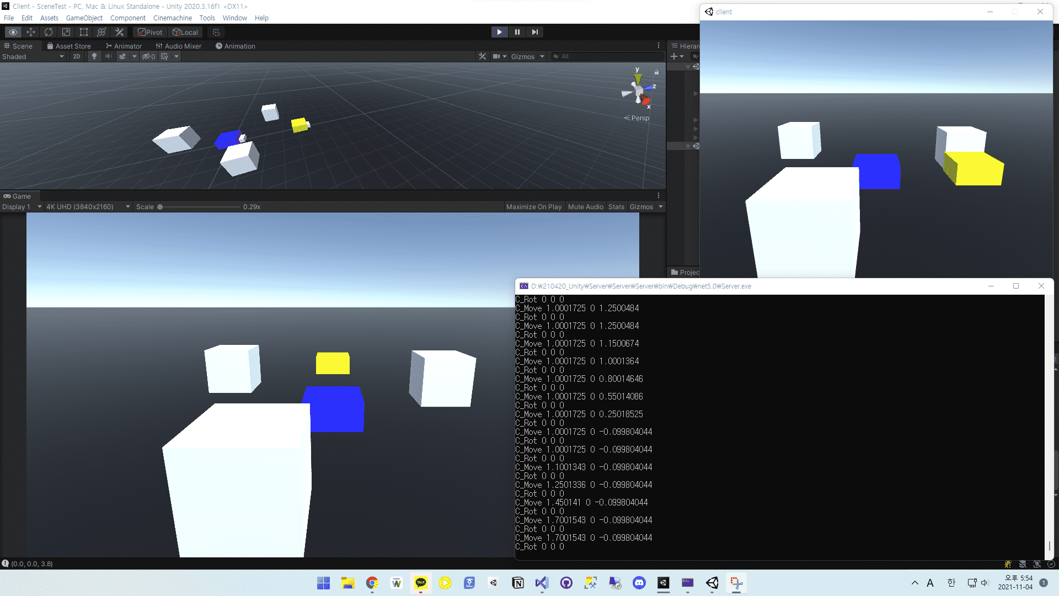
Task: Switch to the Animator tab
Action: 124,46
